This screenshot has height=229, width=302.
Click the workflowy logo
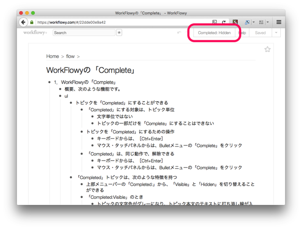pyautogui.click(x=35, y=33)
